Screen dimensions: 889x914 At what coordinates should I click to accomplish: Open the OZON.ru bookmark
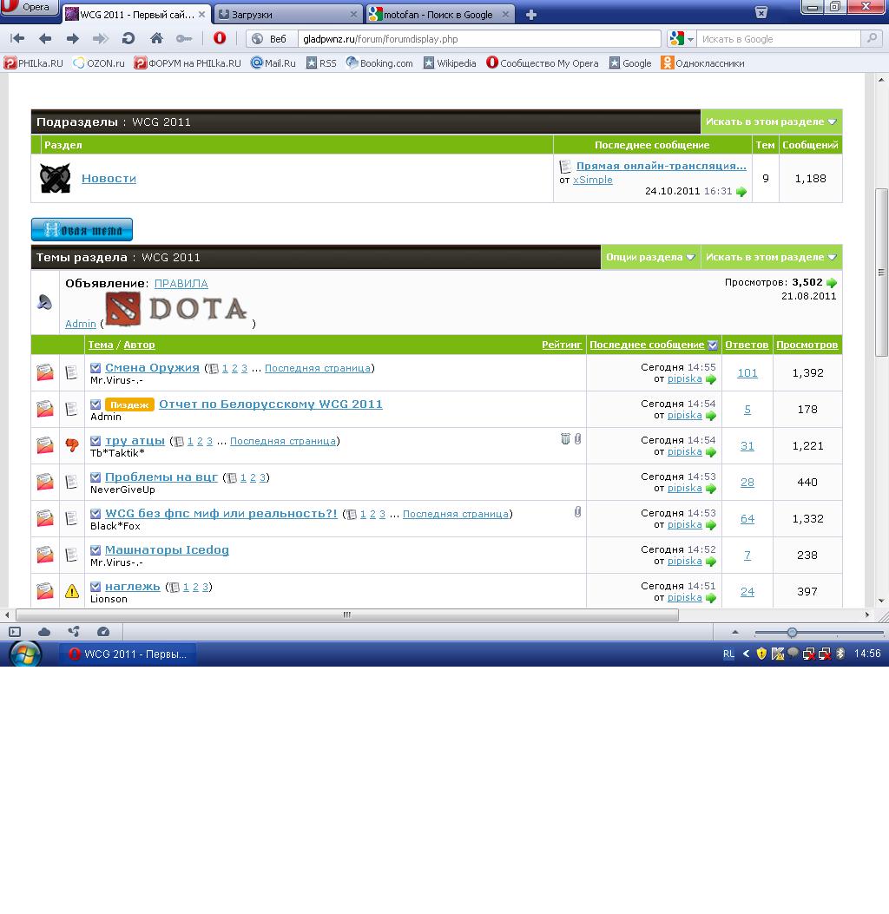point(98,63)
